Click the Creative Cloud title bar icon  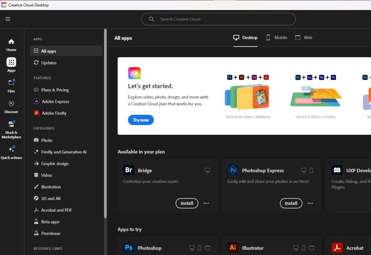click(4, 5)
